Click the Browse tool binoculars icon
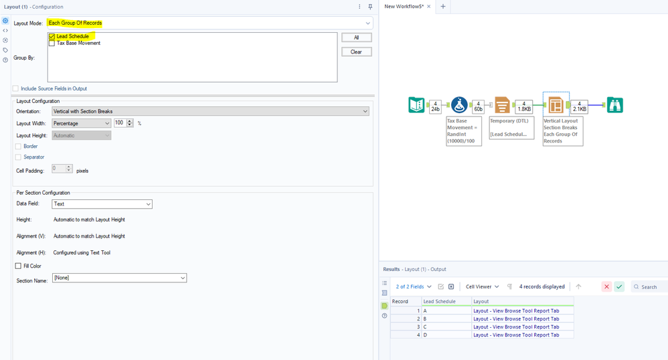 (614, 105)
